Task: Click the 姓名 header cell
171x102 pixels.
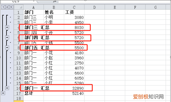Action: tap(54, 12)
